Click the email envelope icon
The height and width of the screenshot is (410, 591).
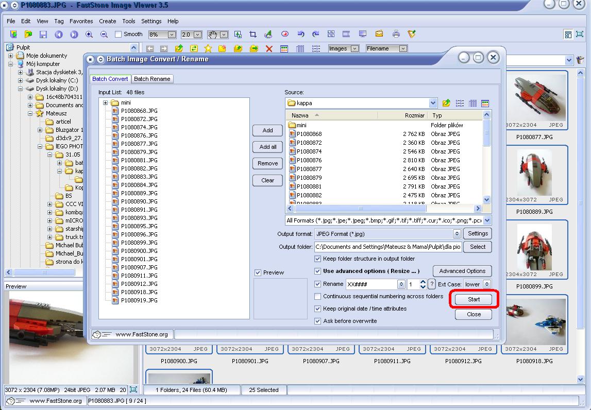379,34
